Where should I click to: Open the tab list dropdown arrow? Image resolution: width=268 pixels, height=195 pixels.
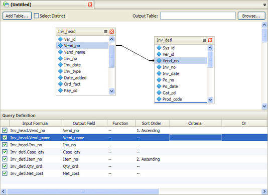tap(264, 5)
